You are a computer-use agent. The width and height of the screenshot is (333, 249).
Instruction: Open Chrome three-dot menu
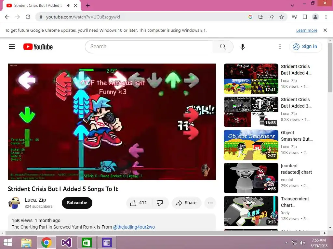click(326, 17)
